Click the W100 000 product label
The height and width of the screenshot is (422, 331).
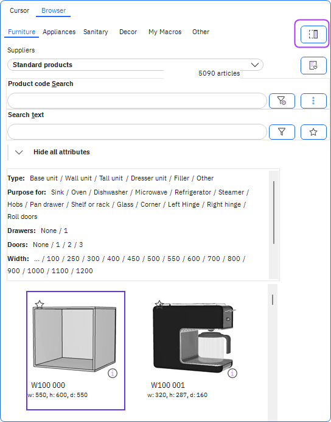tap(48, 385)
